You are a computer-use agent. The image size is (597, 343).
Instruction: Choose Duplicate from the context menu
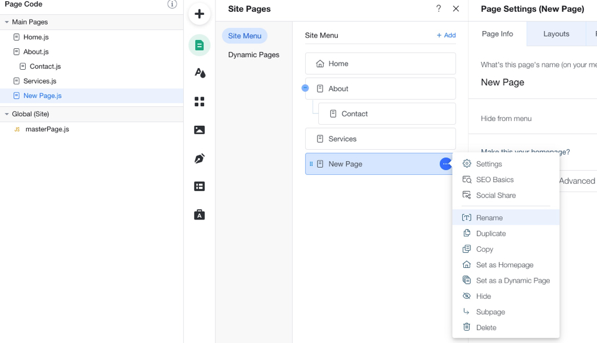tap(506, 233)
